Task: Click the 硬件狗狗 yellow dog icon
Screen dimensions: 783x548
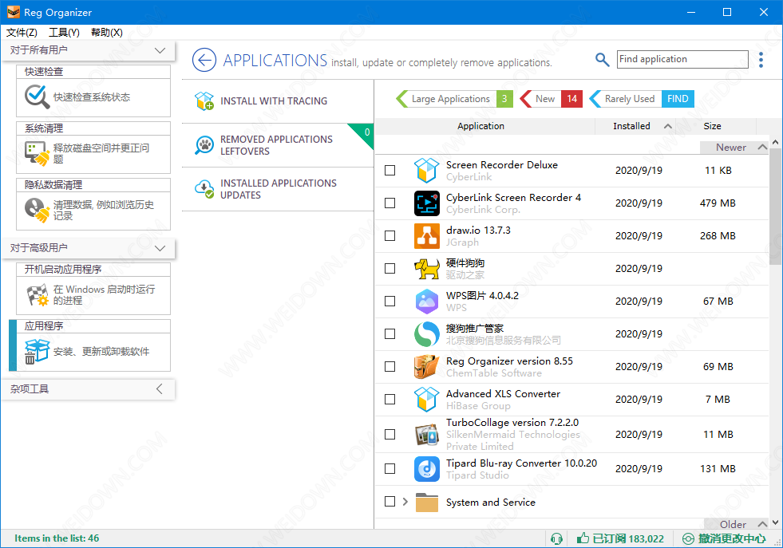Action: [427, 269]
